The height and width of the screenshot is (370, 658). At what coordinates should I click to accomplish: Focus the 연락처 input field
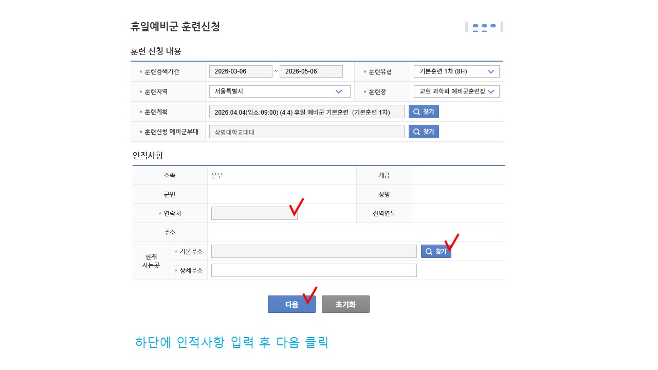[x=254, y=213]
